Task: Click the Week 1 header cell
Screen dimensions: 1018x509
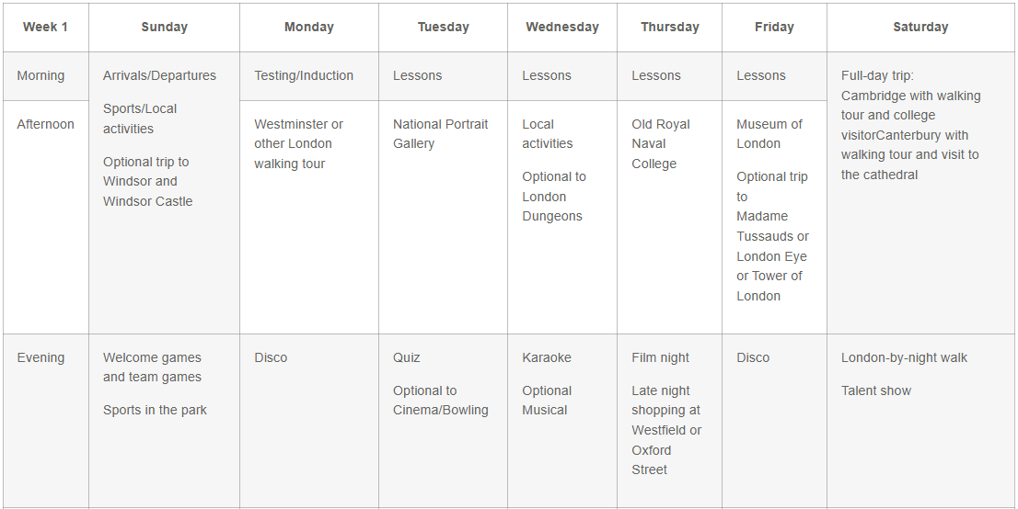Action: 45,27
